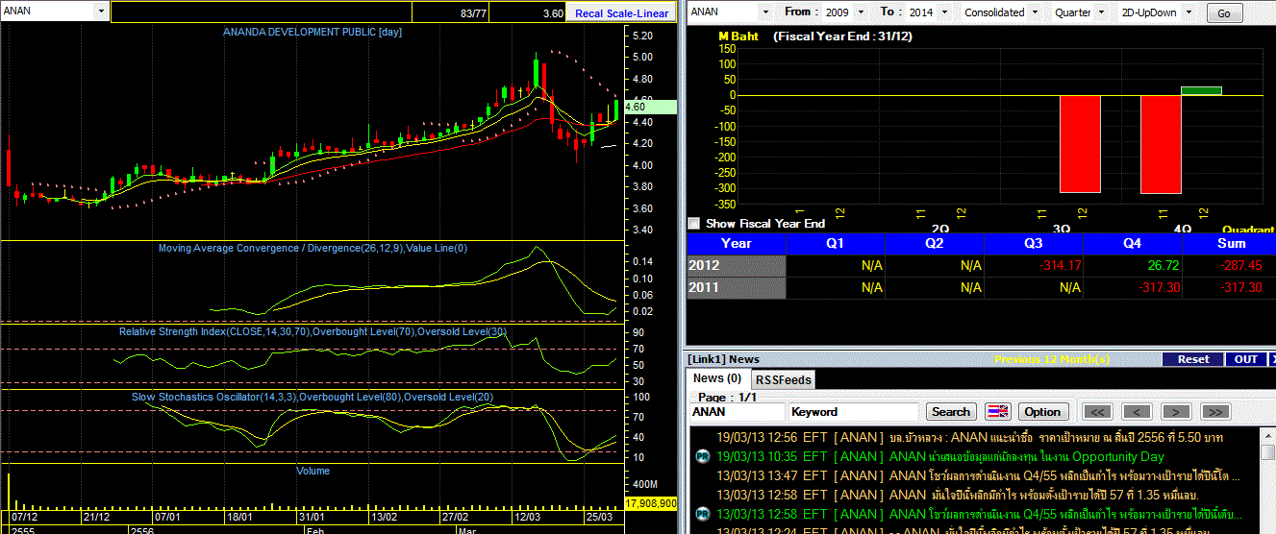Select the 2011 year row header
This screenshot has width=1276, height=534.
coord(737,286)
